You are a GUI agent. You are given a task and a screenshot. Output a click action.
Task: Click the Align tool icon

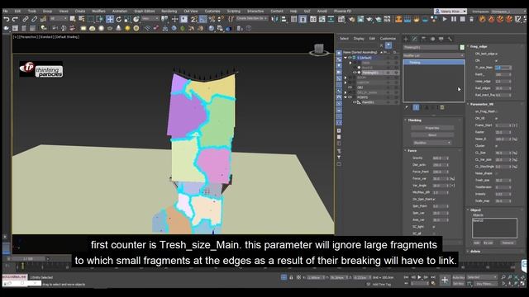pos(284,19)
